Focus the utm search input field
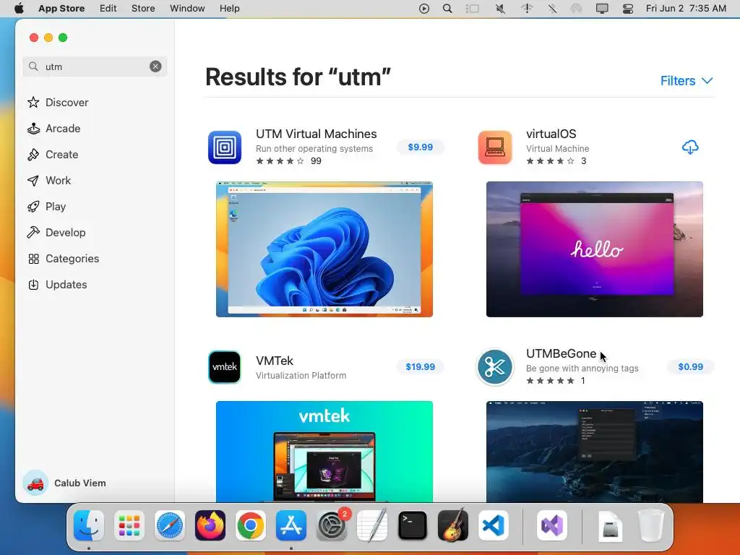 [x=95, y=66]
